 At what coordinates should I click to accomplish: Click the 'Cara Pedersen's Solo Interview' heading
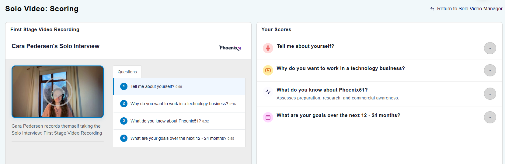pos(55,46)
